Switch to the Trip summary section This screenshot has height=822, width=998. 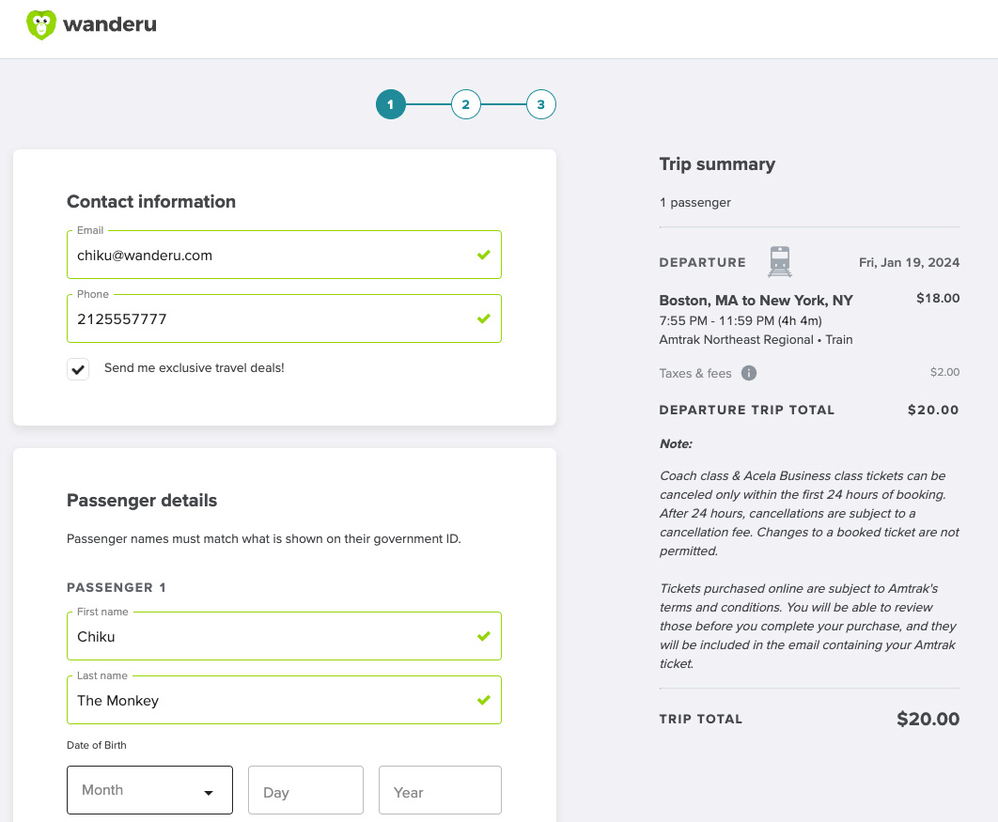[x=717, y=163]
